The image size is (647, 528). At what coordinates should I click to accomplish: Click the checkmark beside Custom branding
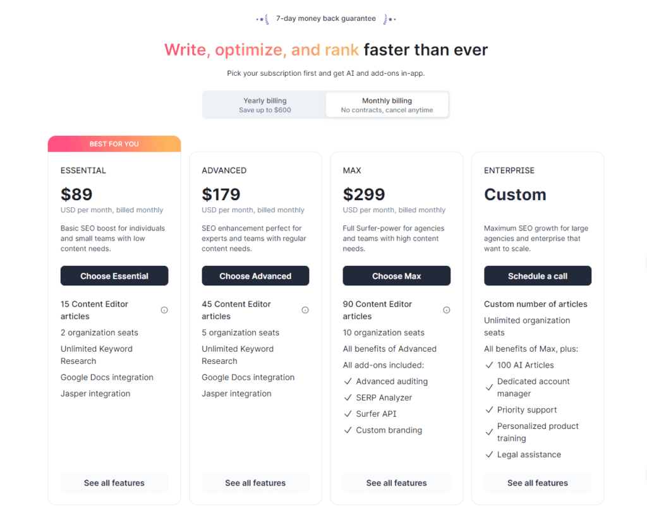(x=348, y=430)
